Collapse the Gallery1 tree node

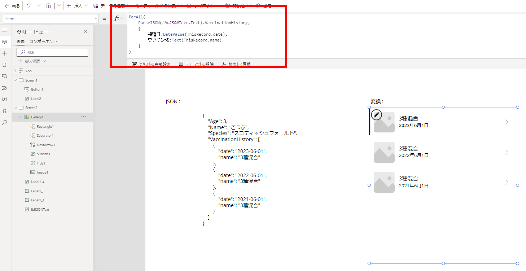21,117
